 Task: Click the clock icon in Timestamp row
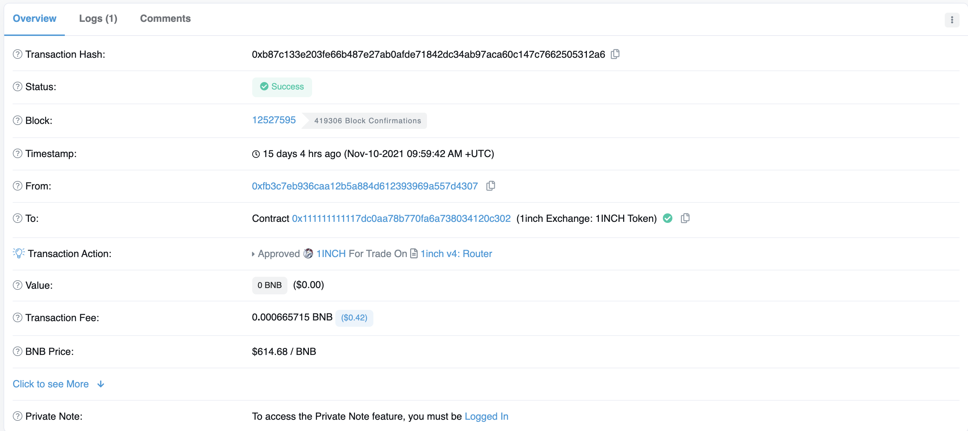point(256,154)
